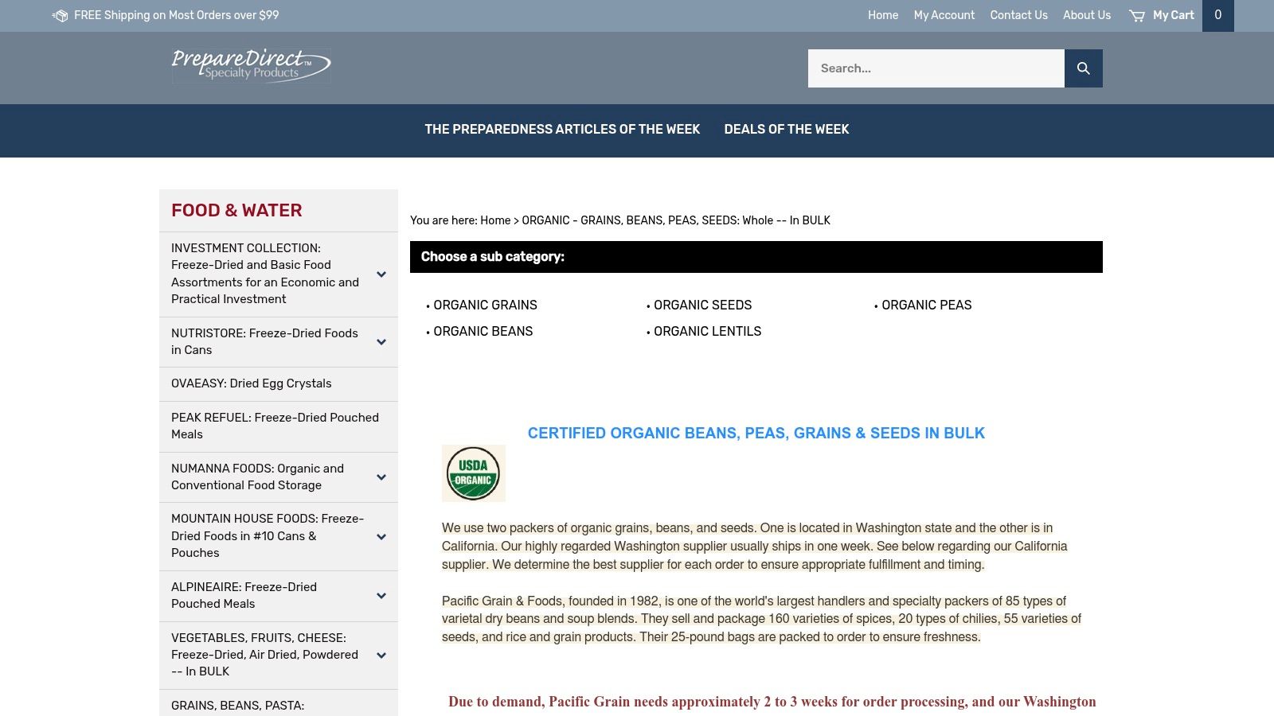Open The Preparedness Articles of the Week

pos(562,130)
